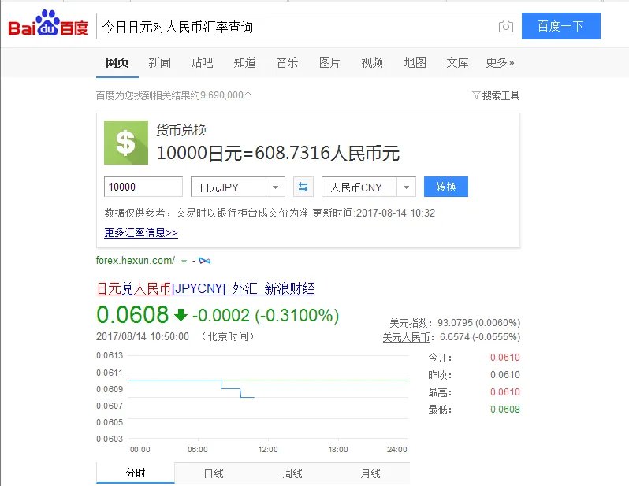The width and height of the screenshot is (629, 486).
Task: Select the 周线 chart tab
Action: (292, 473)
